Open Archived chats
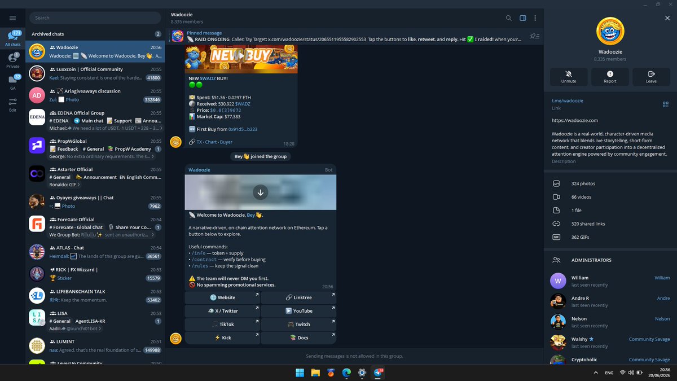 [95, 34]
